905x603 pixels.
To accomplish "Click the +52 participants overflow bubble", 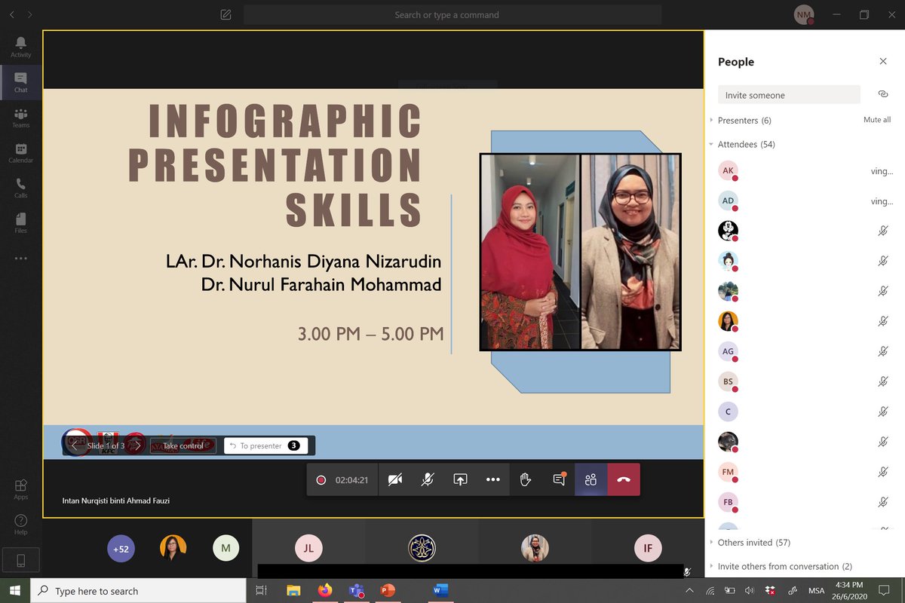I will click(x=121, y=549).
